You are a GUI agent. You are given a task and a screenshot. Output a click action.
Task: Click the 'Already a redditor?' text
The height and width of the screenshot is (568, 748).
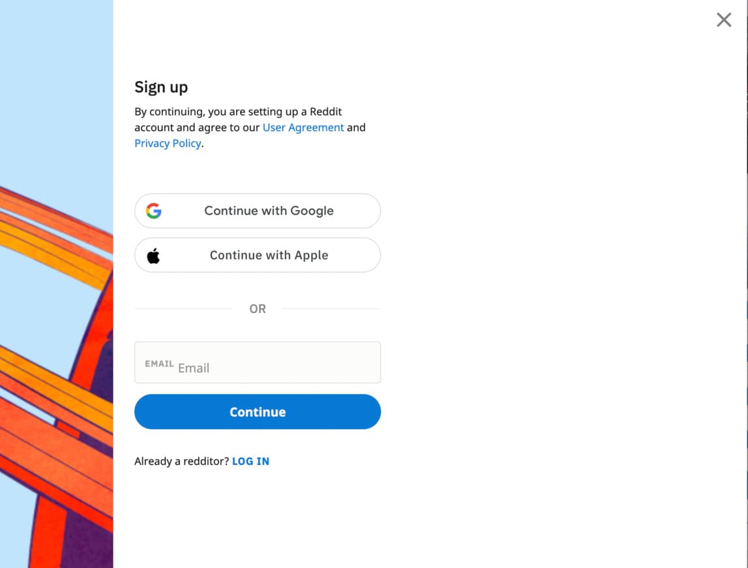coord(182,461)
